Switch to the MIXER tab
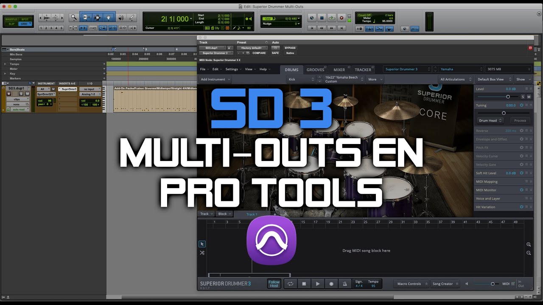 [x=339, y=69]
